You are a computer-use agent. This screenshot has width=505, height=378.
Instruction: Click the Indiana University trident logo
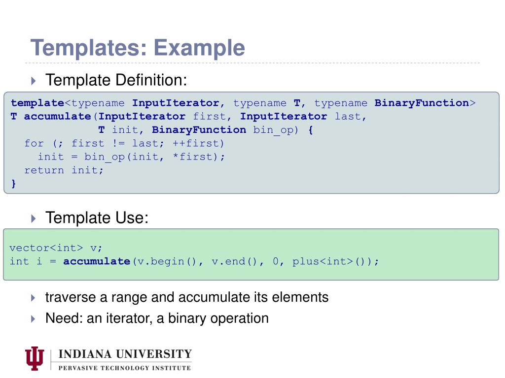pyautogui.click(x=35, y=358)
